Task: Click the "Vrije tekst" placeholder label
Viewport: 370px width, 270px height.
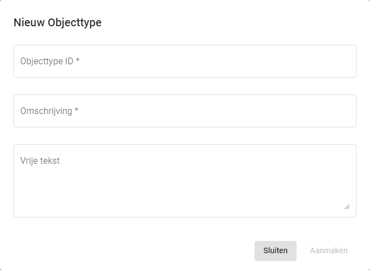Action: pyautogui.click(x=40, y=160)
